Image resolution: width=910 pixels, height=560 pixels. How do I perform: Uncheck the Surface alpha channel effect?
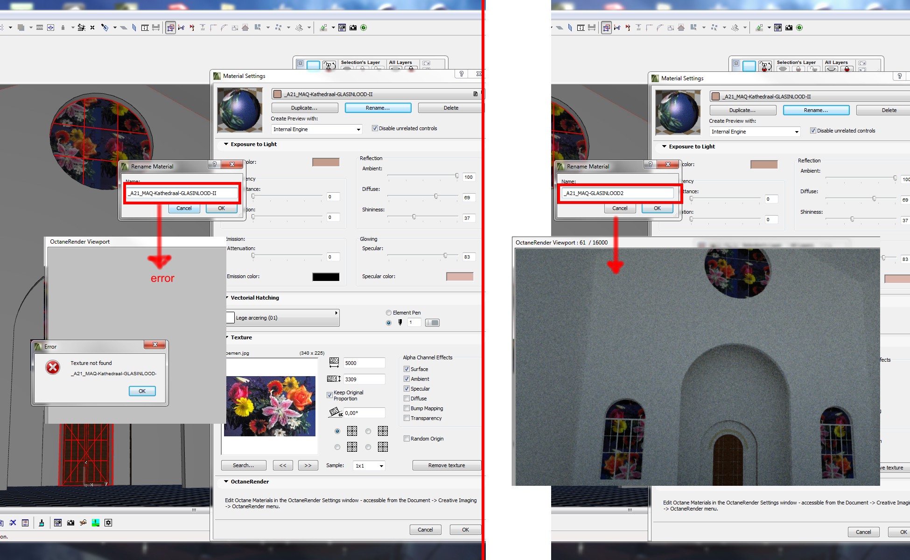(x=406, y=369)
